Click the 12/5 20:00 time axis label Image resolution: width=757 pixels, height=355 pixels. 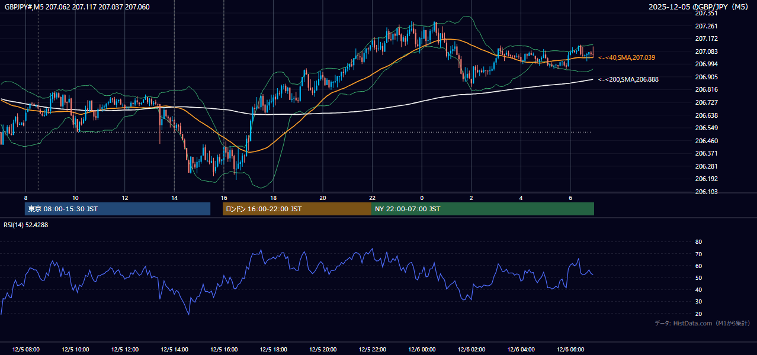[323, 350]
